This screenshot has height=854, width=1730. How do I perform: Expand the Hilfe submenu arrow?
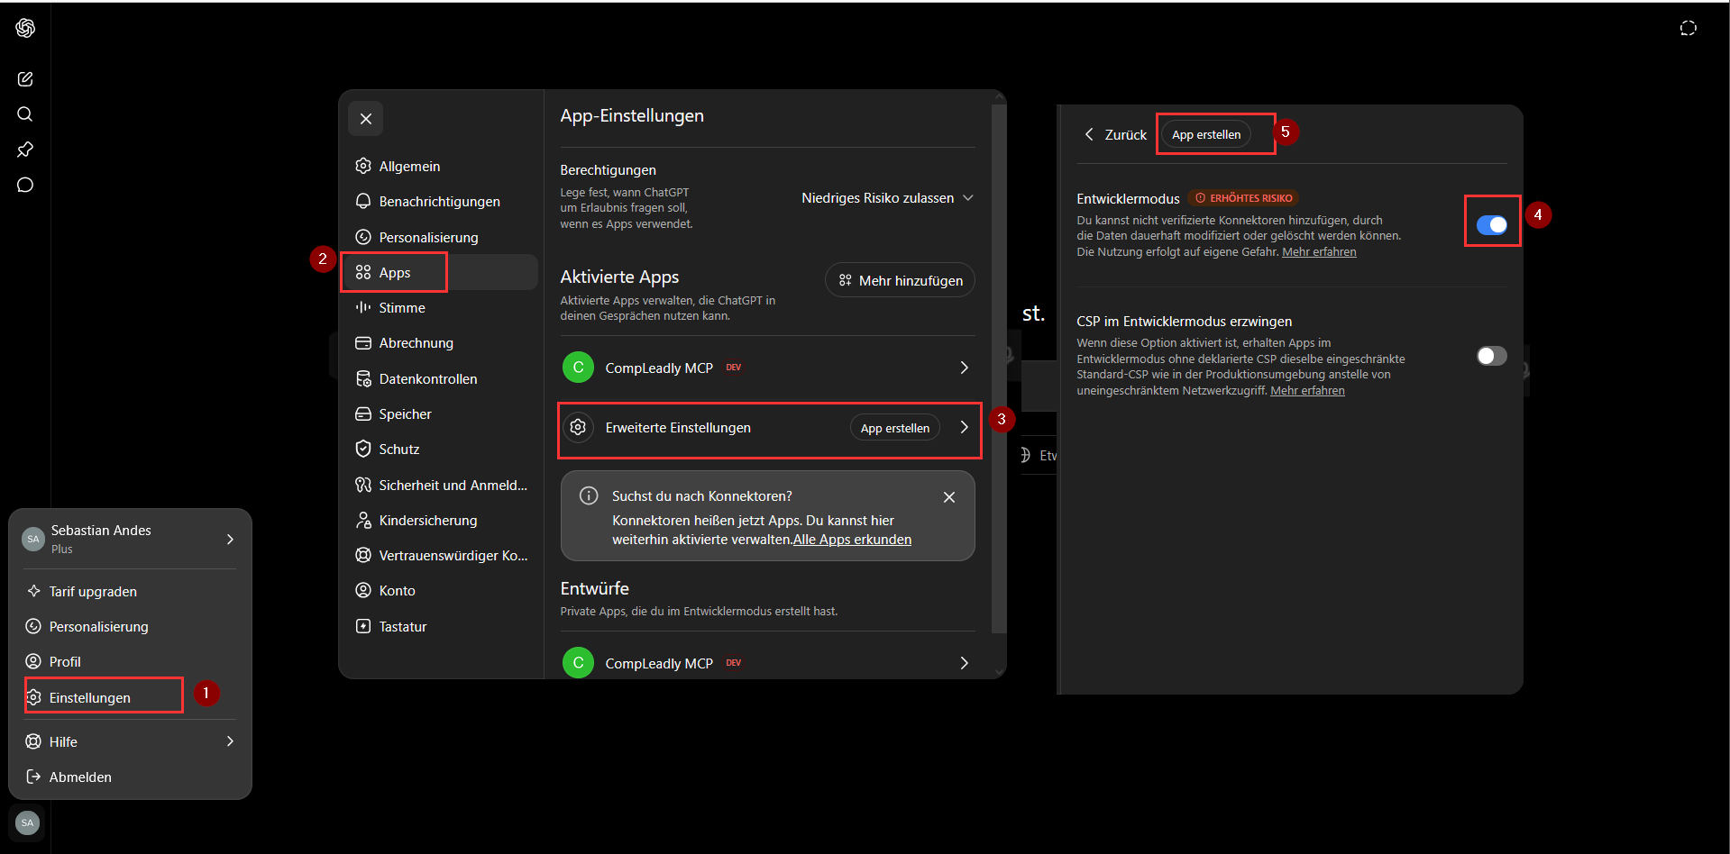click(x=230, y=741)
